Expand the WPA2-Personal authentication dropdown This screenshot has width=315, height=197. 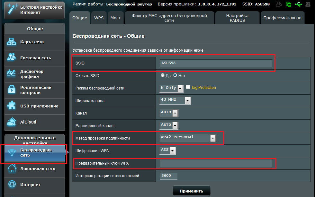[212, 138]
